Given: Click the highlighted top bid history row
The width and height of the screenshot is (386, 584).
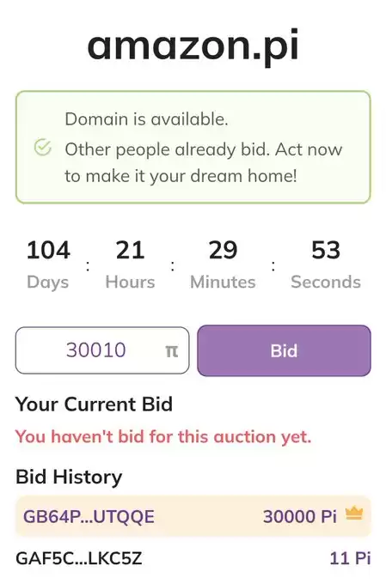Looking at the screenshot, I should [193, 516].
